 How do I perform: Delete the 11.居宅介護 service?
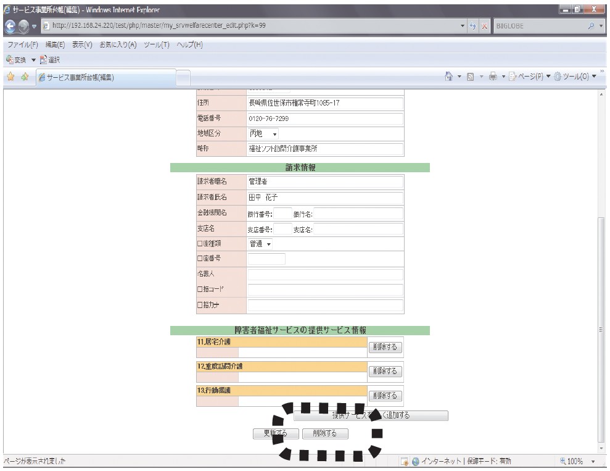385,347
